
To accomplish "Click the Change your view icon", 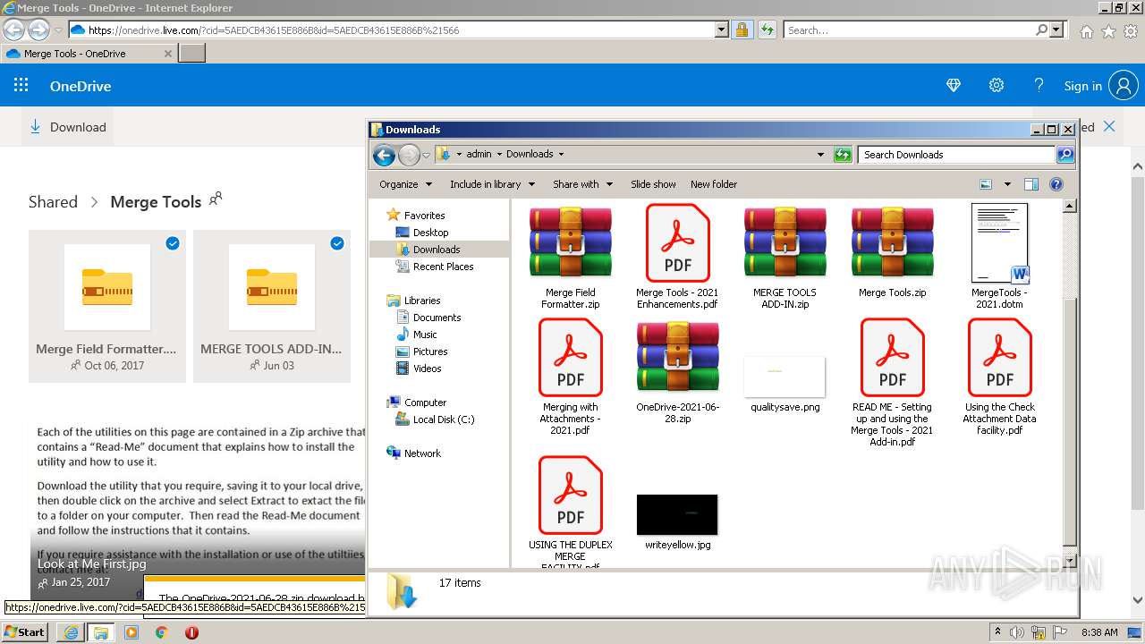I will pos(986,184).
